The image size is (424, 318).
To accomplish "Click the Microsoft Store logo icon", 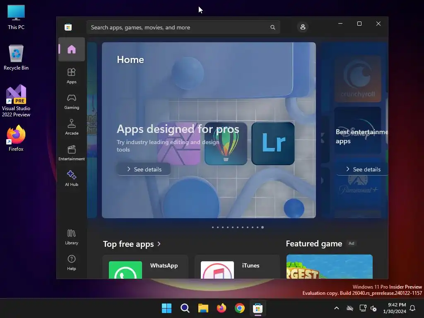I will pos(68,27).
